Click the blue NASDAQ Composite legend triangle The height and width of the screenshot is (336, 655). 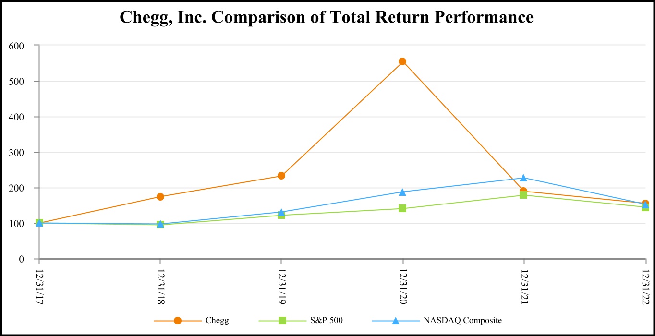tap(395, 321)
